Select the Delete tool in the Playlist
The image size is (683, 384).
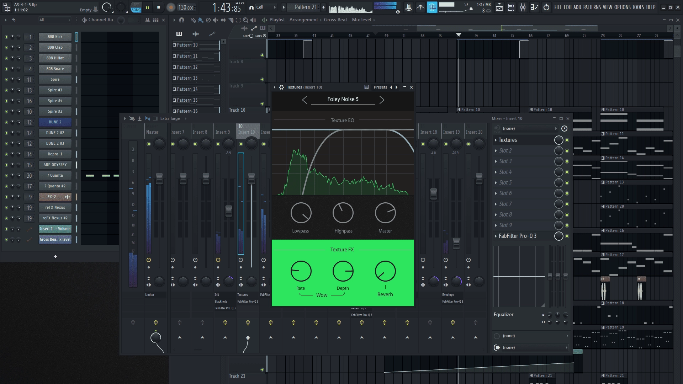(x=208, y=20)
